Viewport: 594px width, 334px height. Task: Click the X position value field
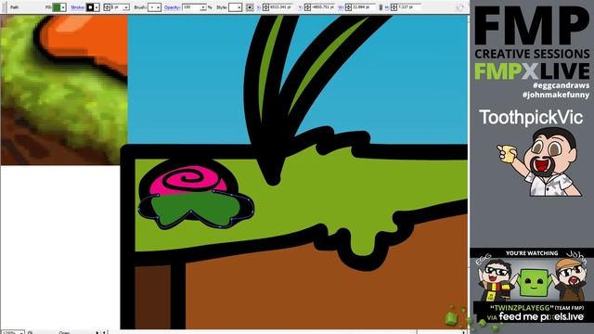tap(282, 7)
